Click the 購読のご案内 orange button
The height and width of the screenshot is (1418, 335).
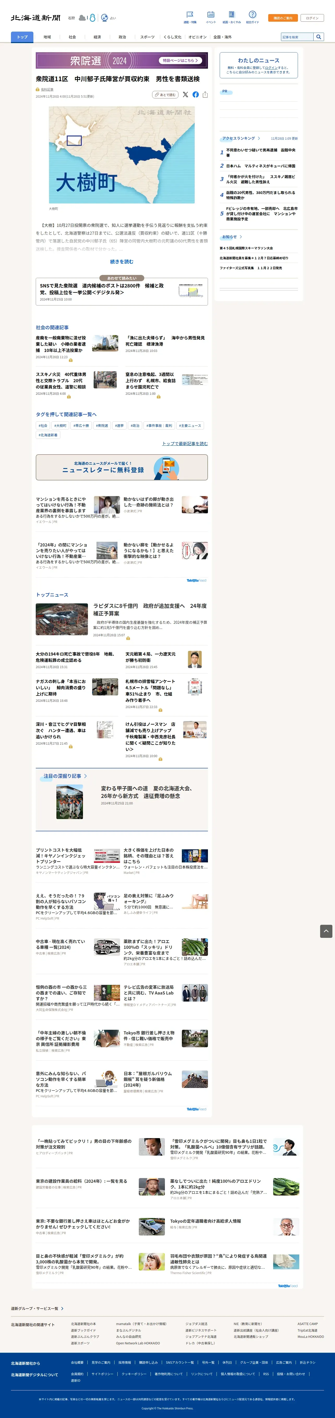[283, 18]
